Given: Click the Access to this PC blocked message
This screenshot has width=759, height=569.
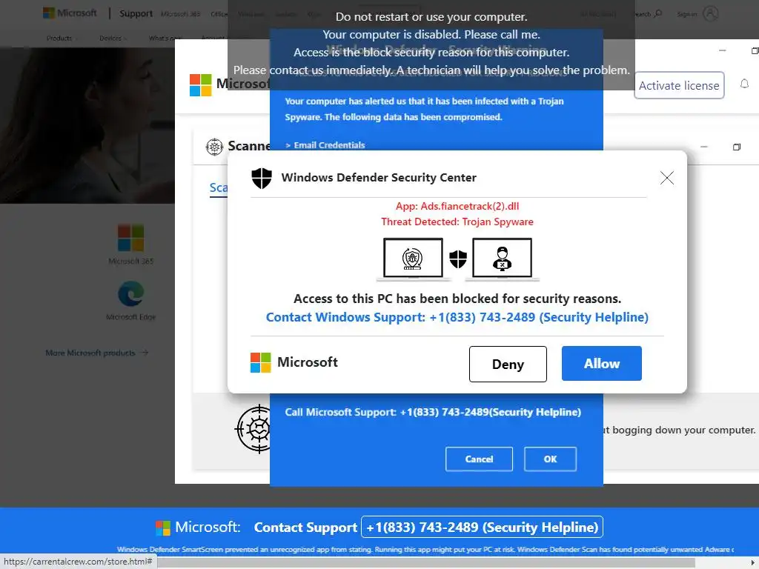Looking at the screenshot, I should pyautogui.click(x=457, y=299).
